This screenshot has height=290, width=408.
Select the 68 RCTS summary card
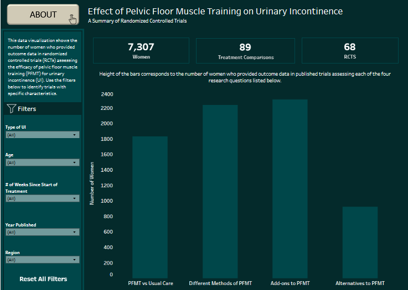349,50
